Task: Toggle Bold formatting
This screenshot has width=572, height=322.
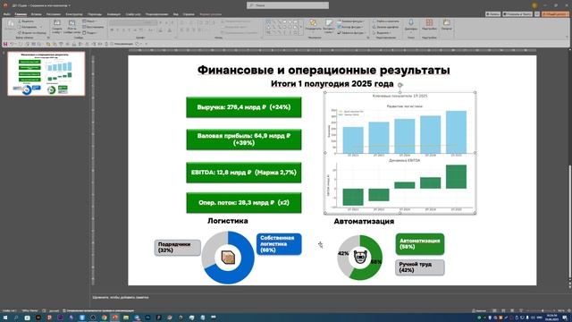Action: 112,30
